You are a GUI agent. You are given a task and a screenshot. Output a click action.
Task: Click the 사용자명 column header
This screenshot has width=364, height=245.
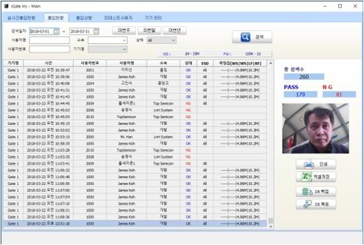point(126,63)
